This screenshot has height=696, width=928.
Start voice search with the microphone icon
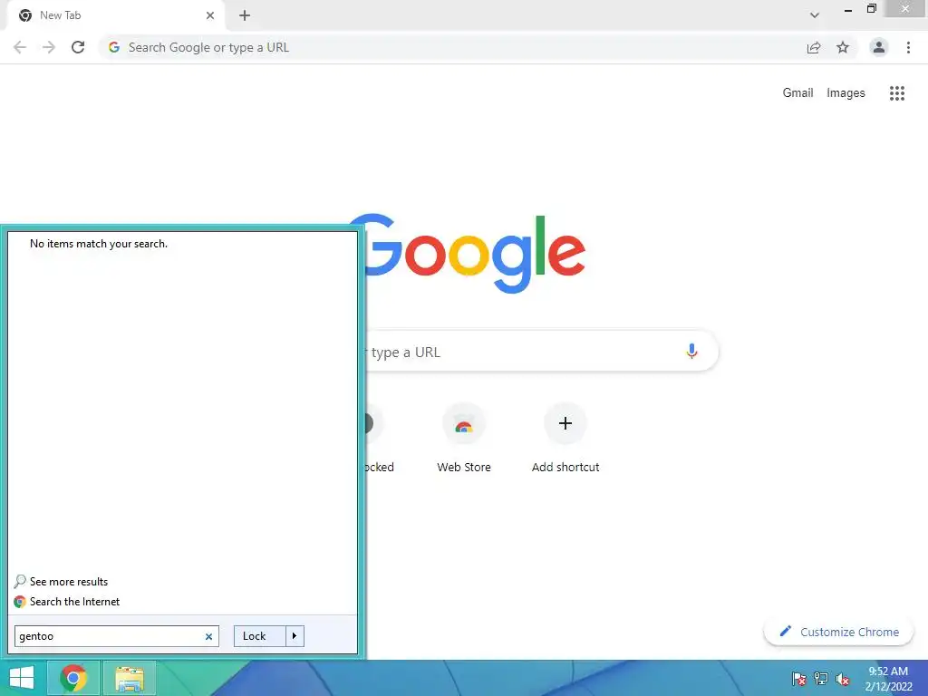tap(691, 351)
